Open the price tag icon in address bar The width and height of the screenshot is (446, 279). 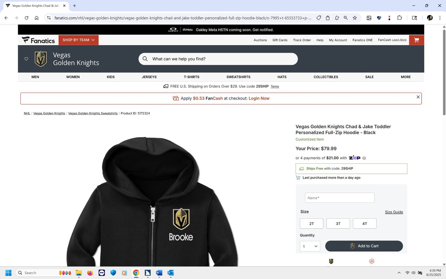(x=319, y=18)
